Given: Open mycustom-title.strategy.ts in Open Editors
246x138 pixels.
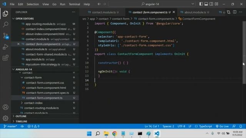Looking at the screenshot, I should pos(45,64).
